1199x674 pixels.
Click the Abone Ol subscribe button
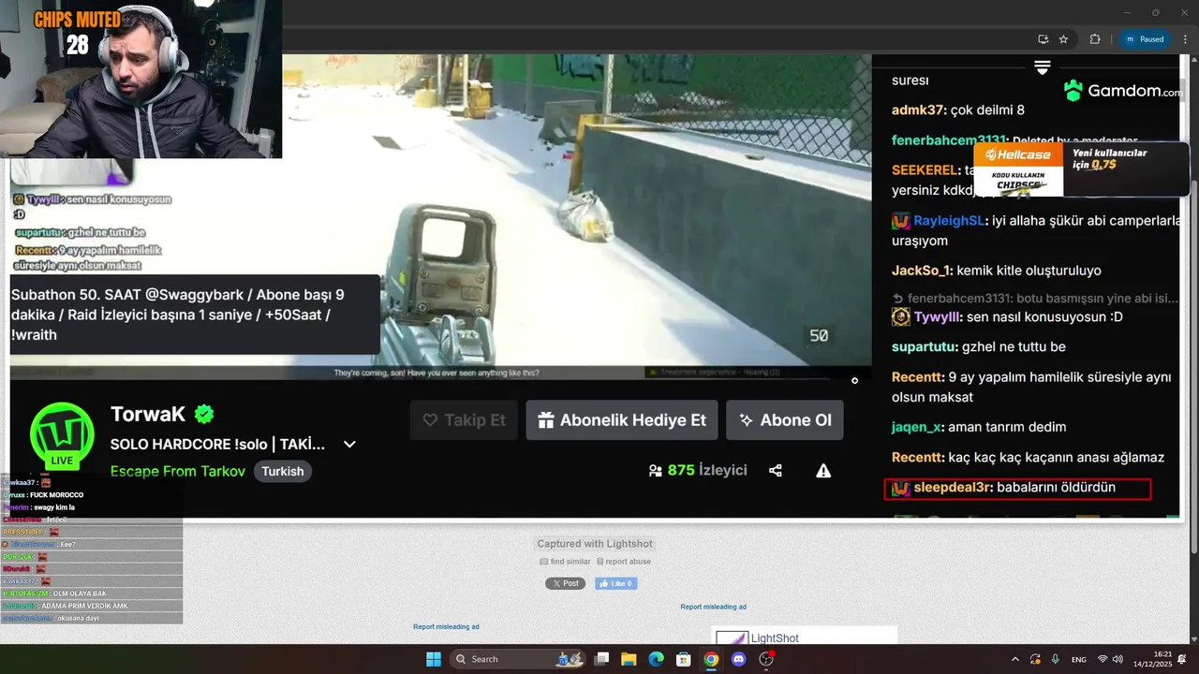pyautogui.click(x=785, y=420)
